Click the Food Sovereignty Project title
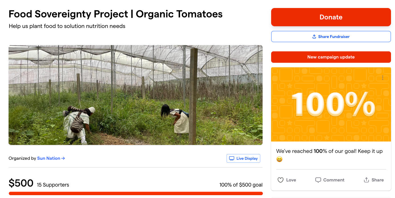This screenshot has height=198, width=395. tap(116, 14)
